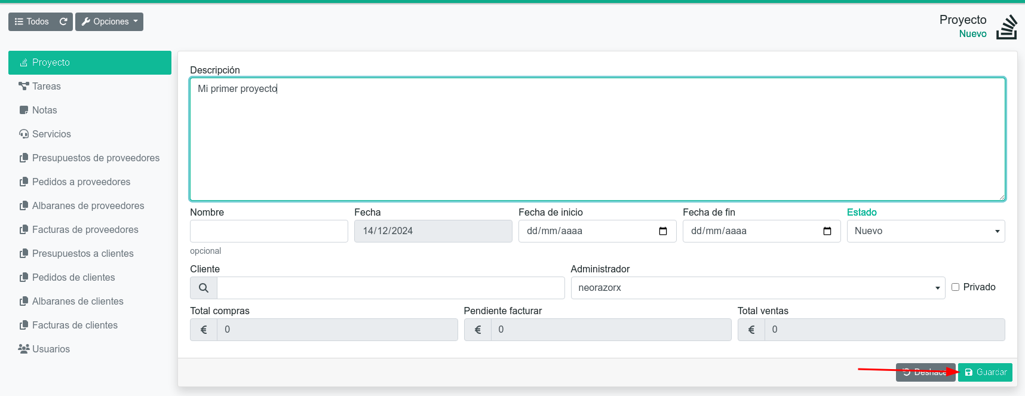Click the 'Nuevo' status text in header
This screenshot has height=396, width=1025.
point(972,34)
